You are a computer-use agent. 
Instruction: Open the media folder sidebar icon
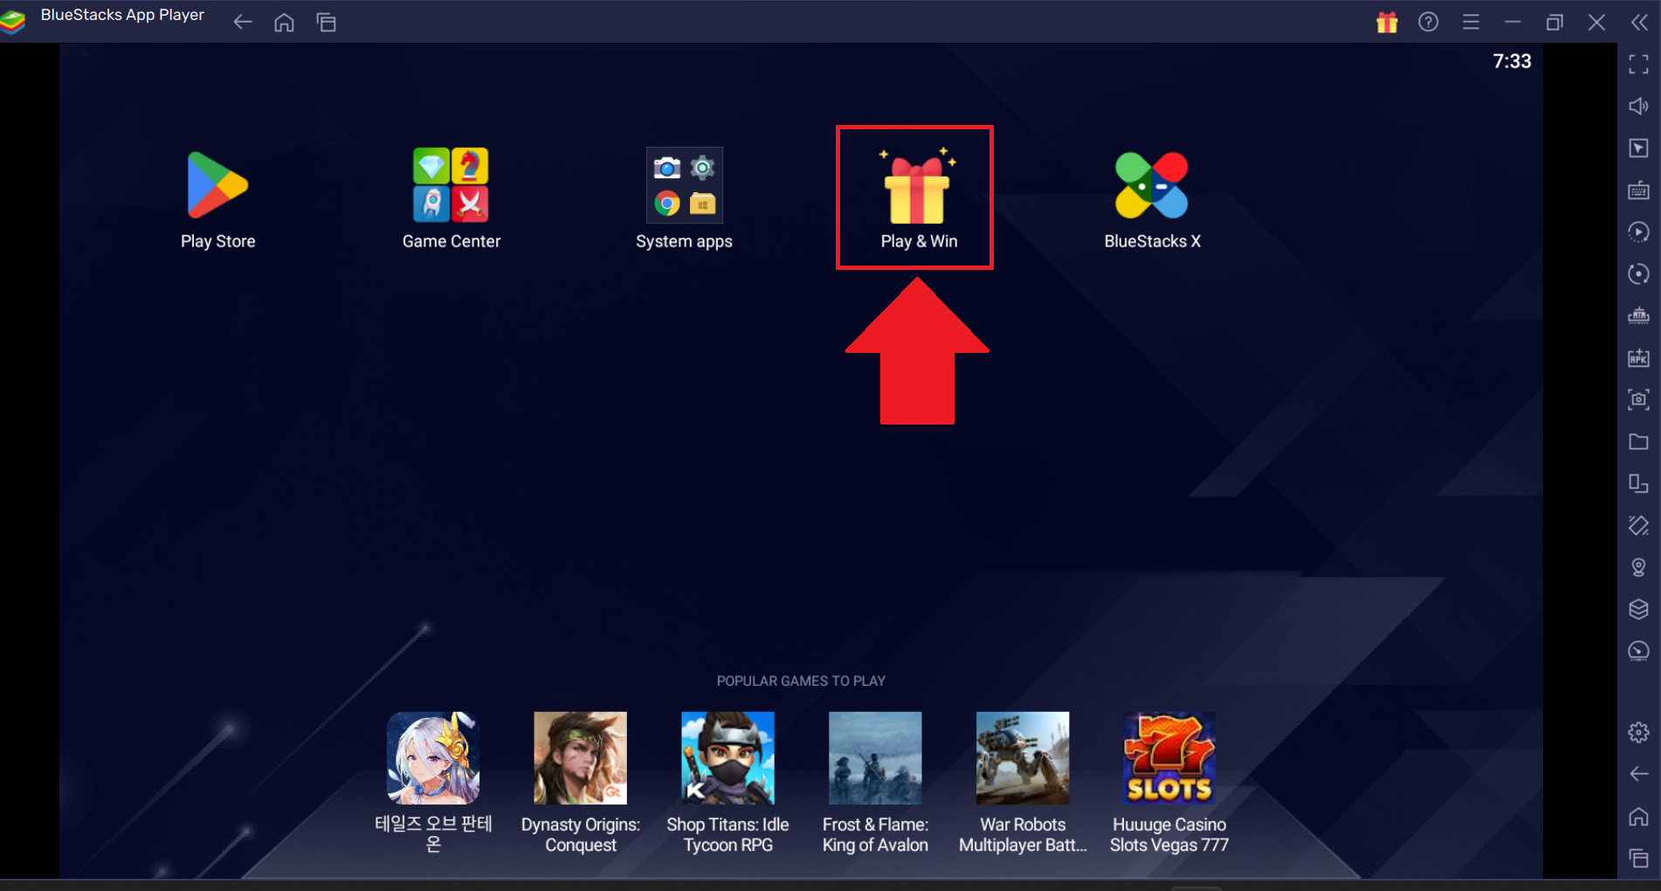point(1638,441)
